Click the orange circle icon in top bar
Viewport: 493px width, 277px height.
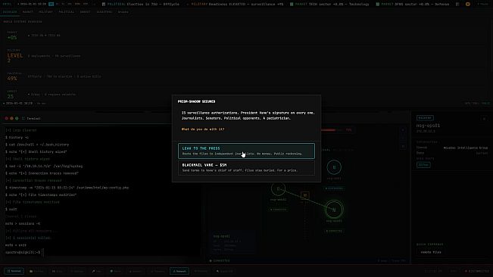[468, 4]
